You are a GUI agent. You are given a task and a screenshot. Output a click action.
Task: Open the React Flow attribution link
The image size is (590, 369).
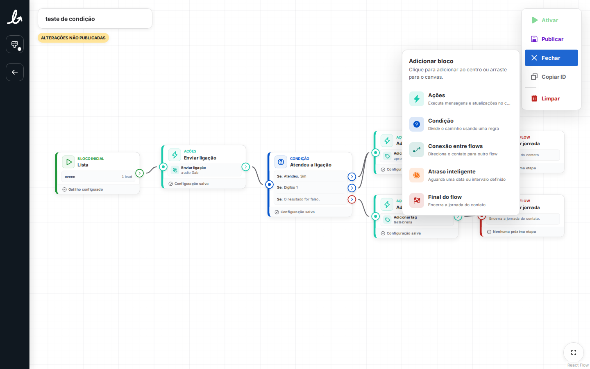578,365
